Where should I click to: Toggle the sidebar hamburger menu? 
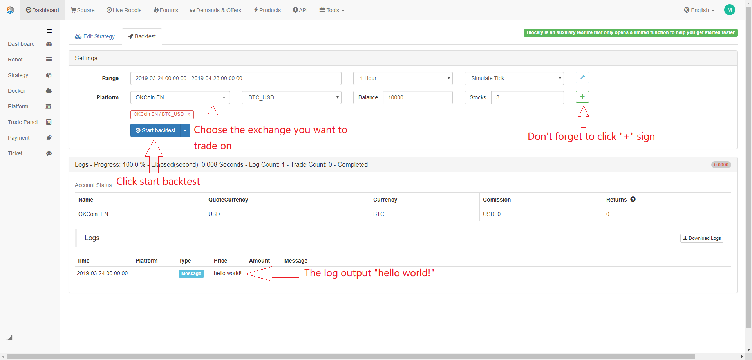tap(49, 31)
